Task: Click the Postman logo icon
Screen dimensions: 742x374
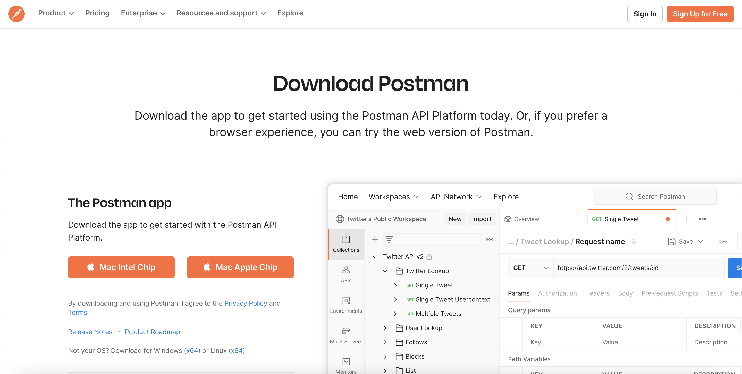Action: 16,14
